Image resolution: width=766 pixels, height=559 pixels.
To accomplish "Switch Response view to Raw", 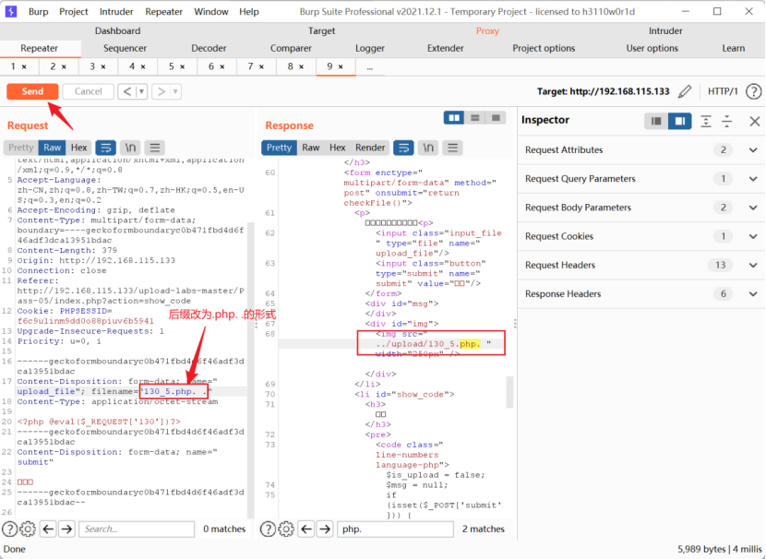I will pyautogui.click(x=311, y=148).
